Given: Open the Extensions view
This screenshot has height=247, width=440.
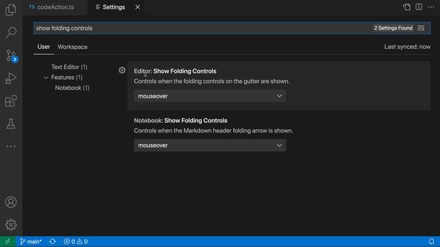Looking at the screenshot, I should point(11,101).
